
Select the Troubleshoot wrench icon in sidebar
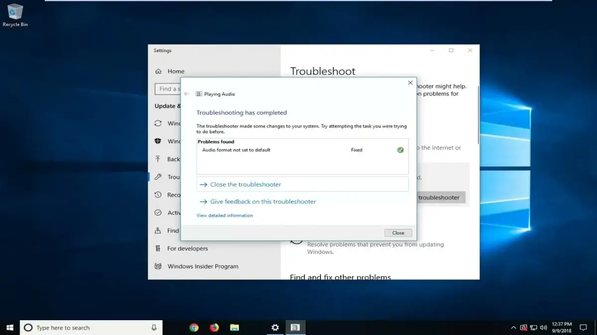(159, 177)
